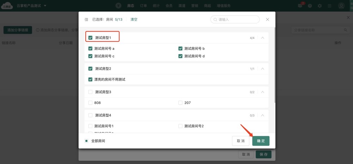Open the hamburger menu icon in top bar

(x=330, y=6)
